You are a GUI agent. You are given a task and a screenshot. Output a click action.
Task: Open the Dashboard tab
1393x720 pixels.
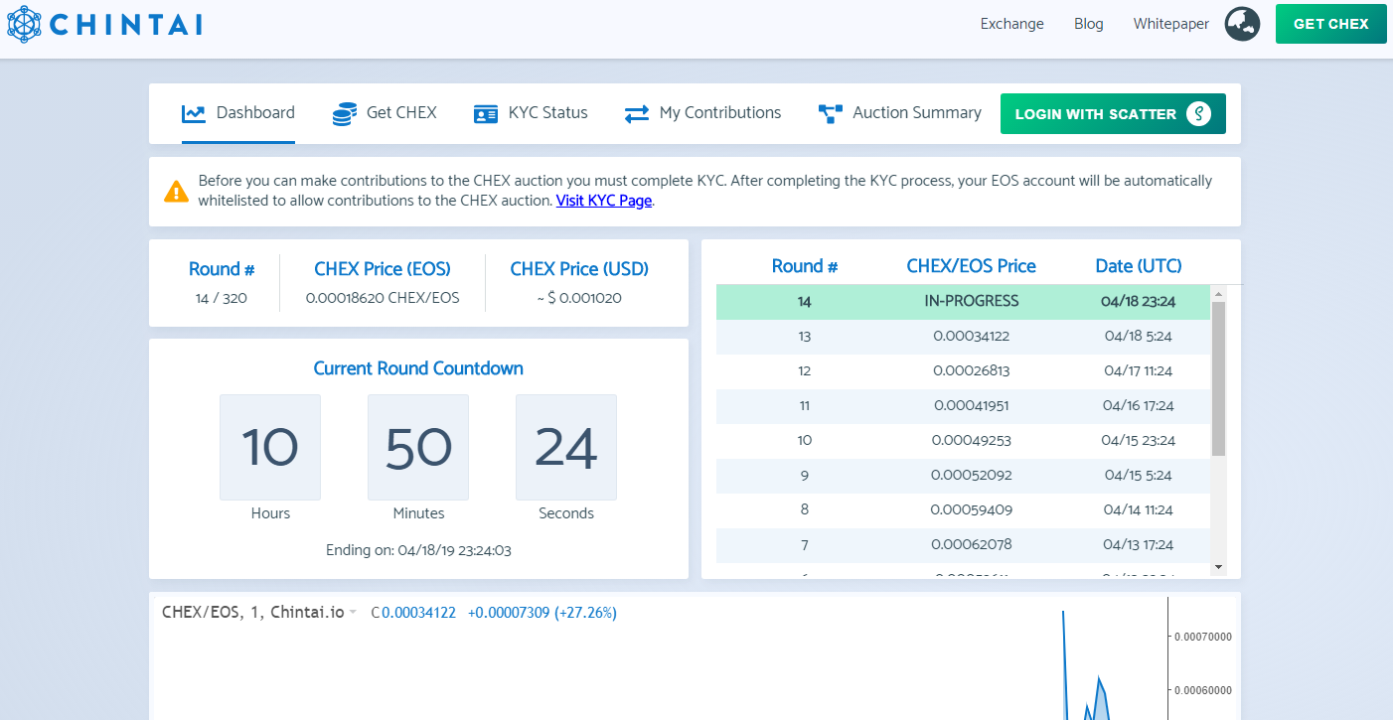coord(238,113)
